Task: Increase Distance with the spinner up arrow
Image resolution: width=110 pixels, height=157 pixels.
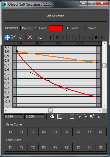Action: point(35,27)
